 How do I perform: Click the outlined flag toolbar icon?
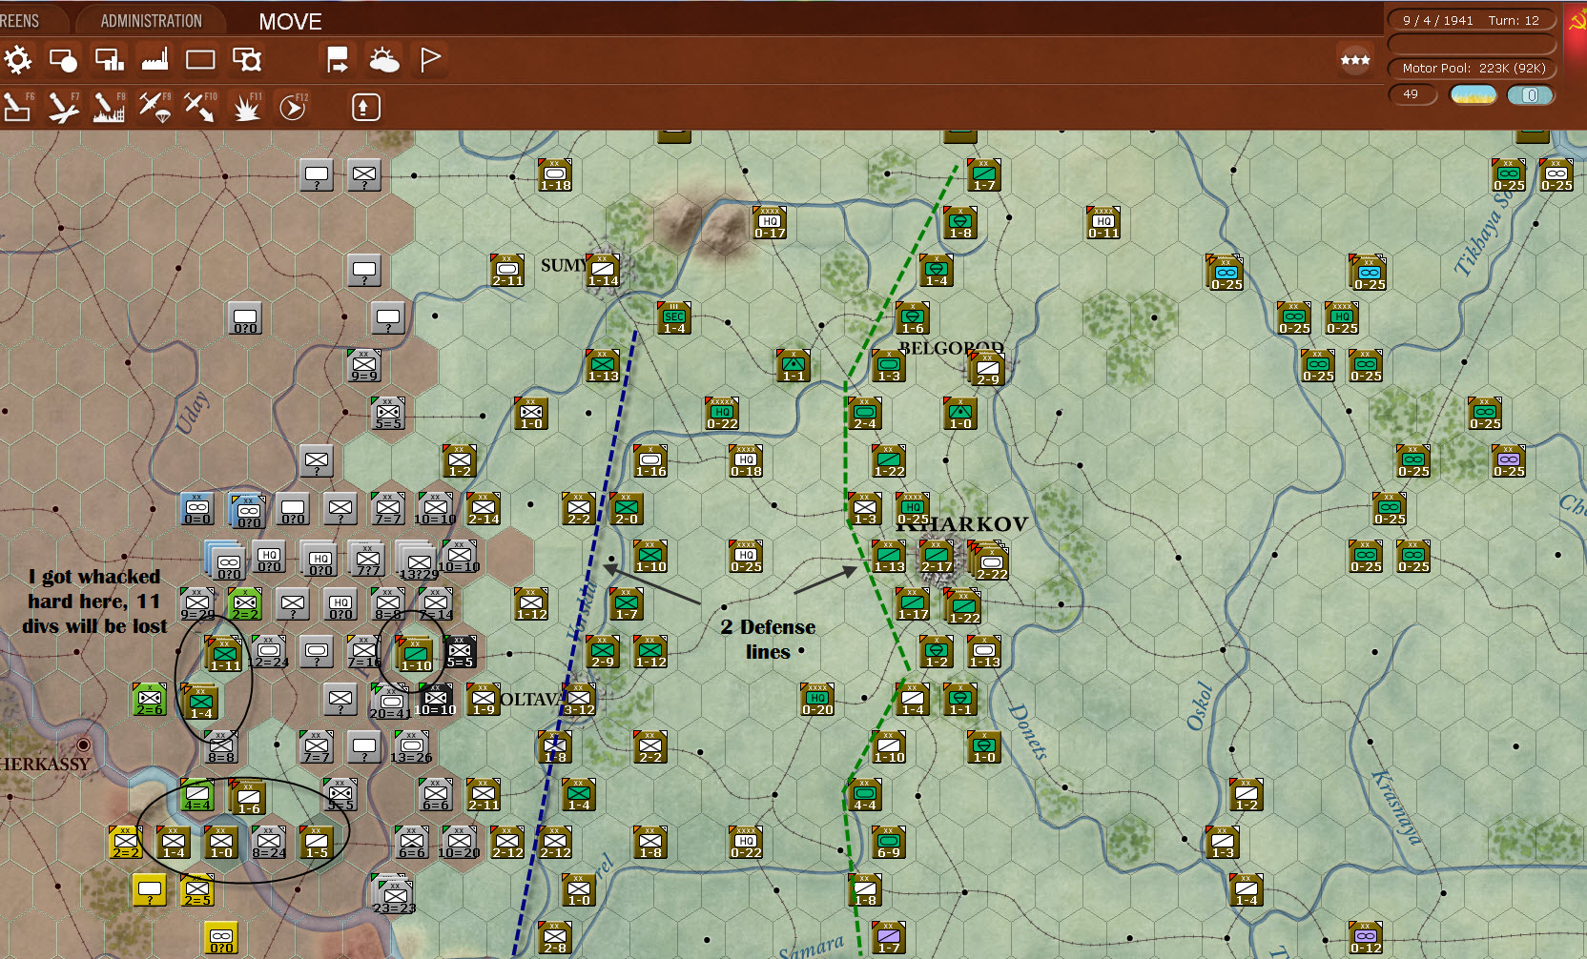[430, 60]
